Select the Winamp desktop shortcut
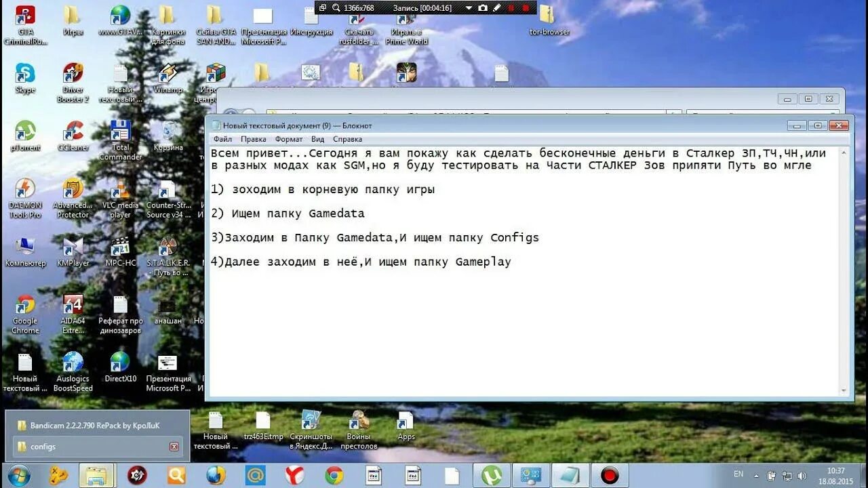 point(167,79)
